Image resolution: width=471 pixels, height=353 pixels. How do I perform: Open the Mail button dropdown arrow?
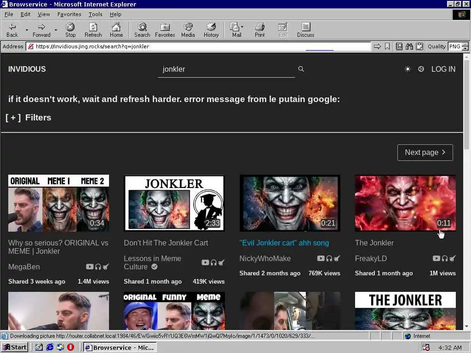(x=242, y=27)
